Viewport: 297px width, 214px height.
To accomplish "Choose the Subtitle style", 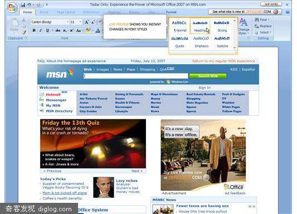I will [222, 42].
